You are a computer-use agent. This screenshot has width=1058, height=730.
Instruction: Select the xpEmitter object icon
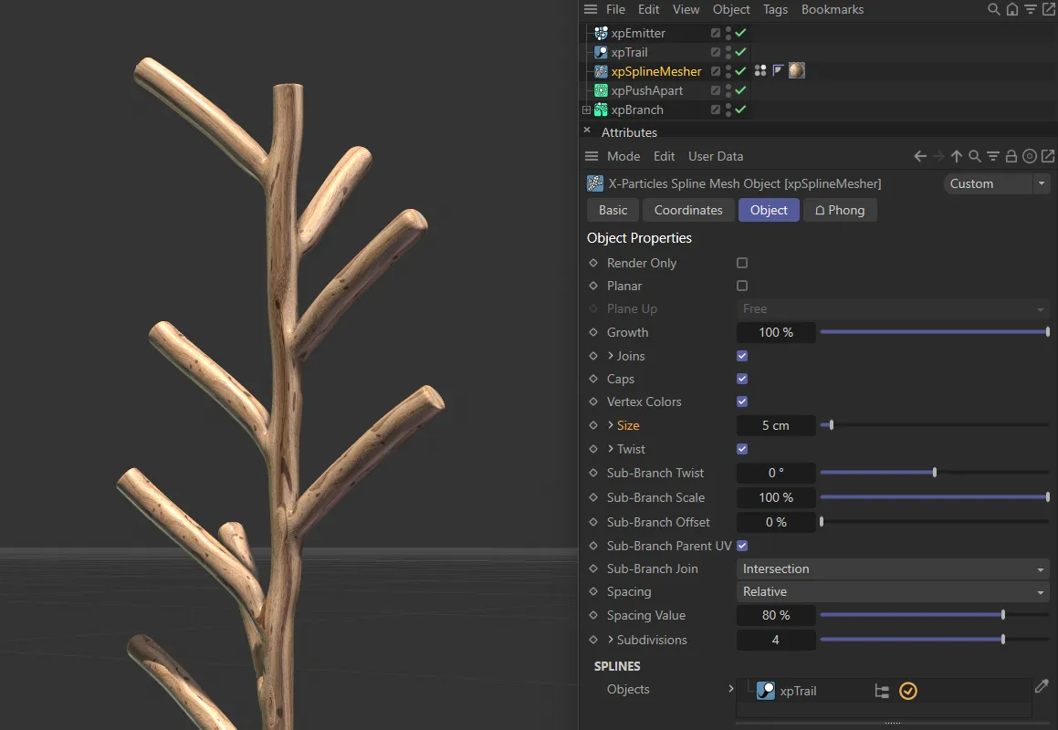click(601, 33)
